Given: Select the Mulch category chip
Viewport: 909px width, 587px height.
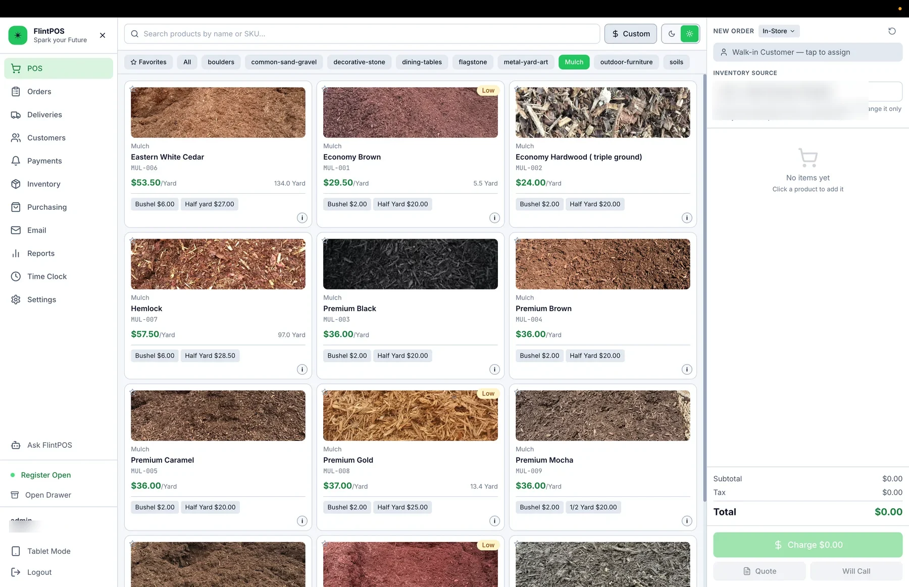Looking at the screenshot, I should tap(574, 62).
